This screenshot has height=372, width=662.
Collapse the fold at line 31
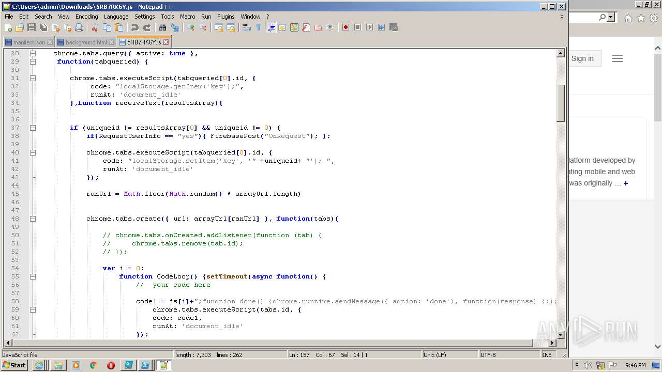coord(33,78)
